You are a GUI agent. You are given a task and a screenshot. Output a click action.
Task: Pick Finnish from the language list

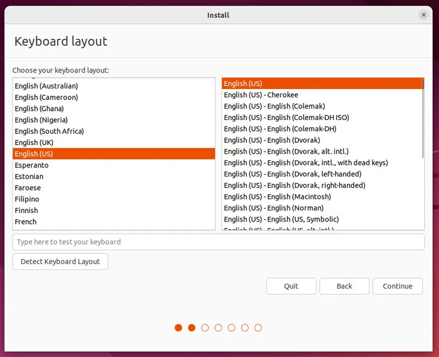pyautogui.click(x=114, y=210)
